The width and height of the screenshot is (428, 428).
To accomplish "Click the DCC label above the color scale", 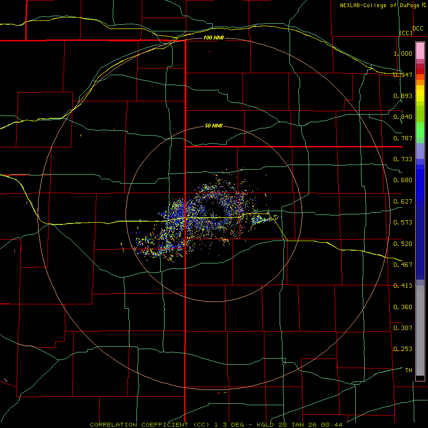I will pyautogui.click(x=418, y=28).
